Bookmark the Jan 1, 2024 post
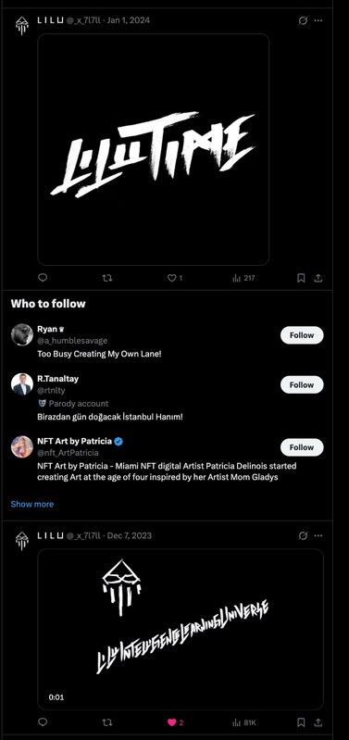The width and height of the screenshot is (349, 740). pyautogui.click(x=301, y=278)
